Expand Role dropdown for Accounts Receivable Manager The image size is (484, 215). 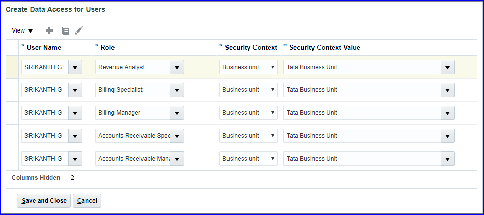click(x=177, y=159)
